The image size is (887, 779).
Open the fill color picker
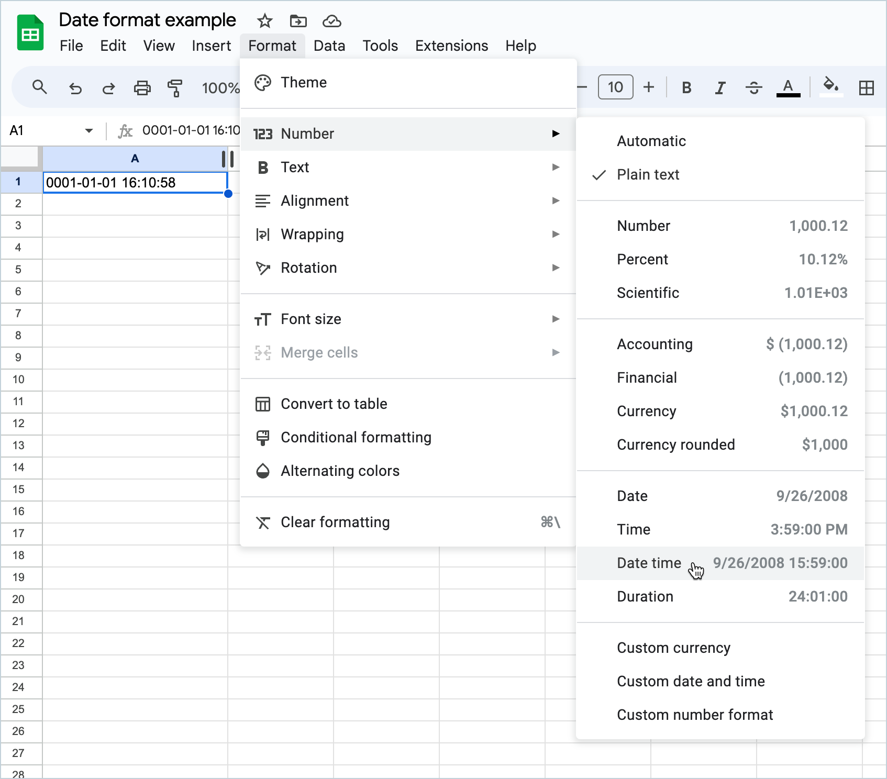point(831,86)
